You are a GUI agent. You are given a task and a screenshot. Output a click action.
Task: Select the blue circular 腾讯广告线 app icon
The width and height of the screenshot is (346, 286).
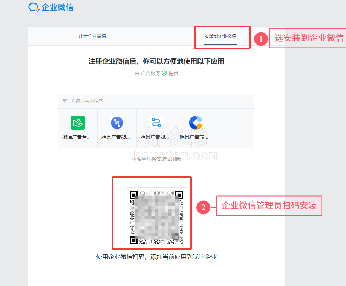(117, 123)
